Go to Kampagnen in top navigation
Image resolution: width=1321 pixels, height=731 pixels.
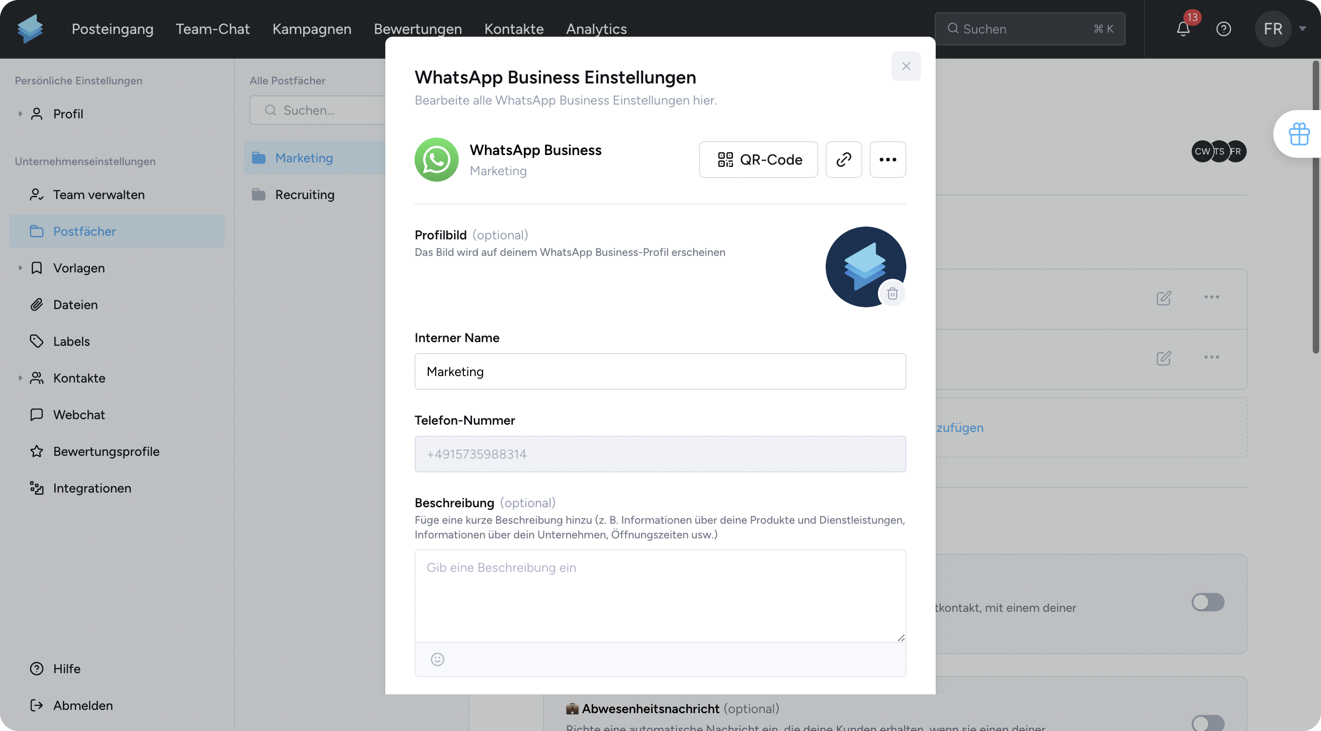click(x=312, y=29)
